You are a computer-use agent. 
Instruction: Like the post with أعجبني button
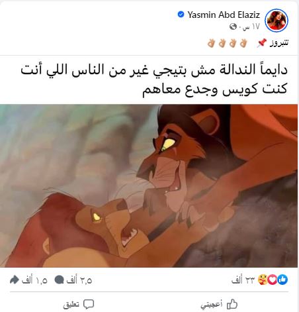[219, 305]
